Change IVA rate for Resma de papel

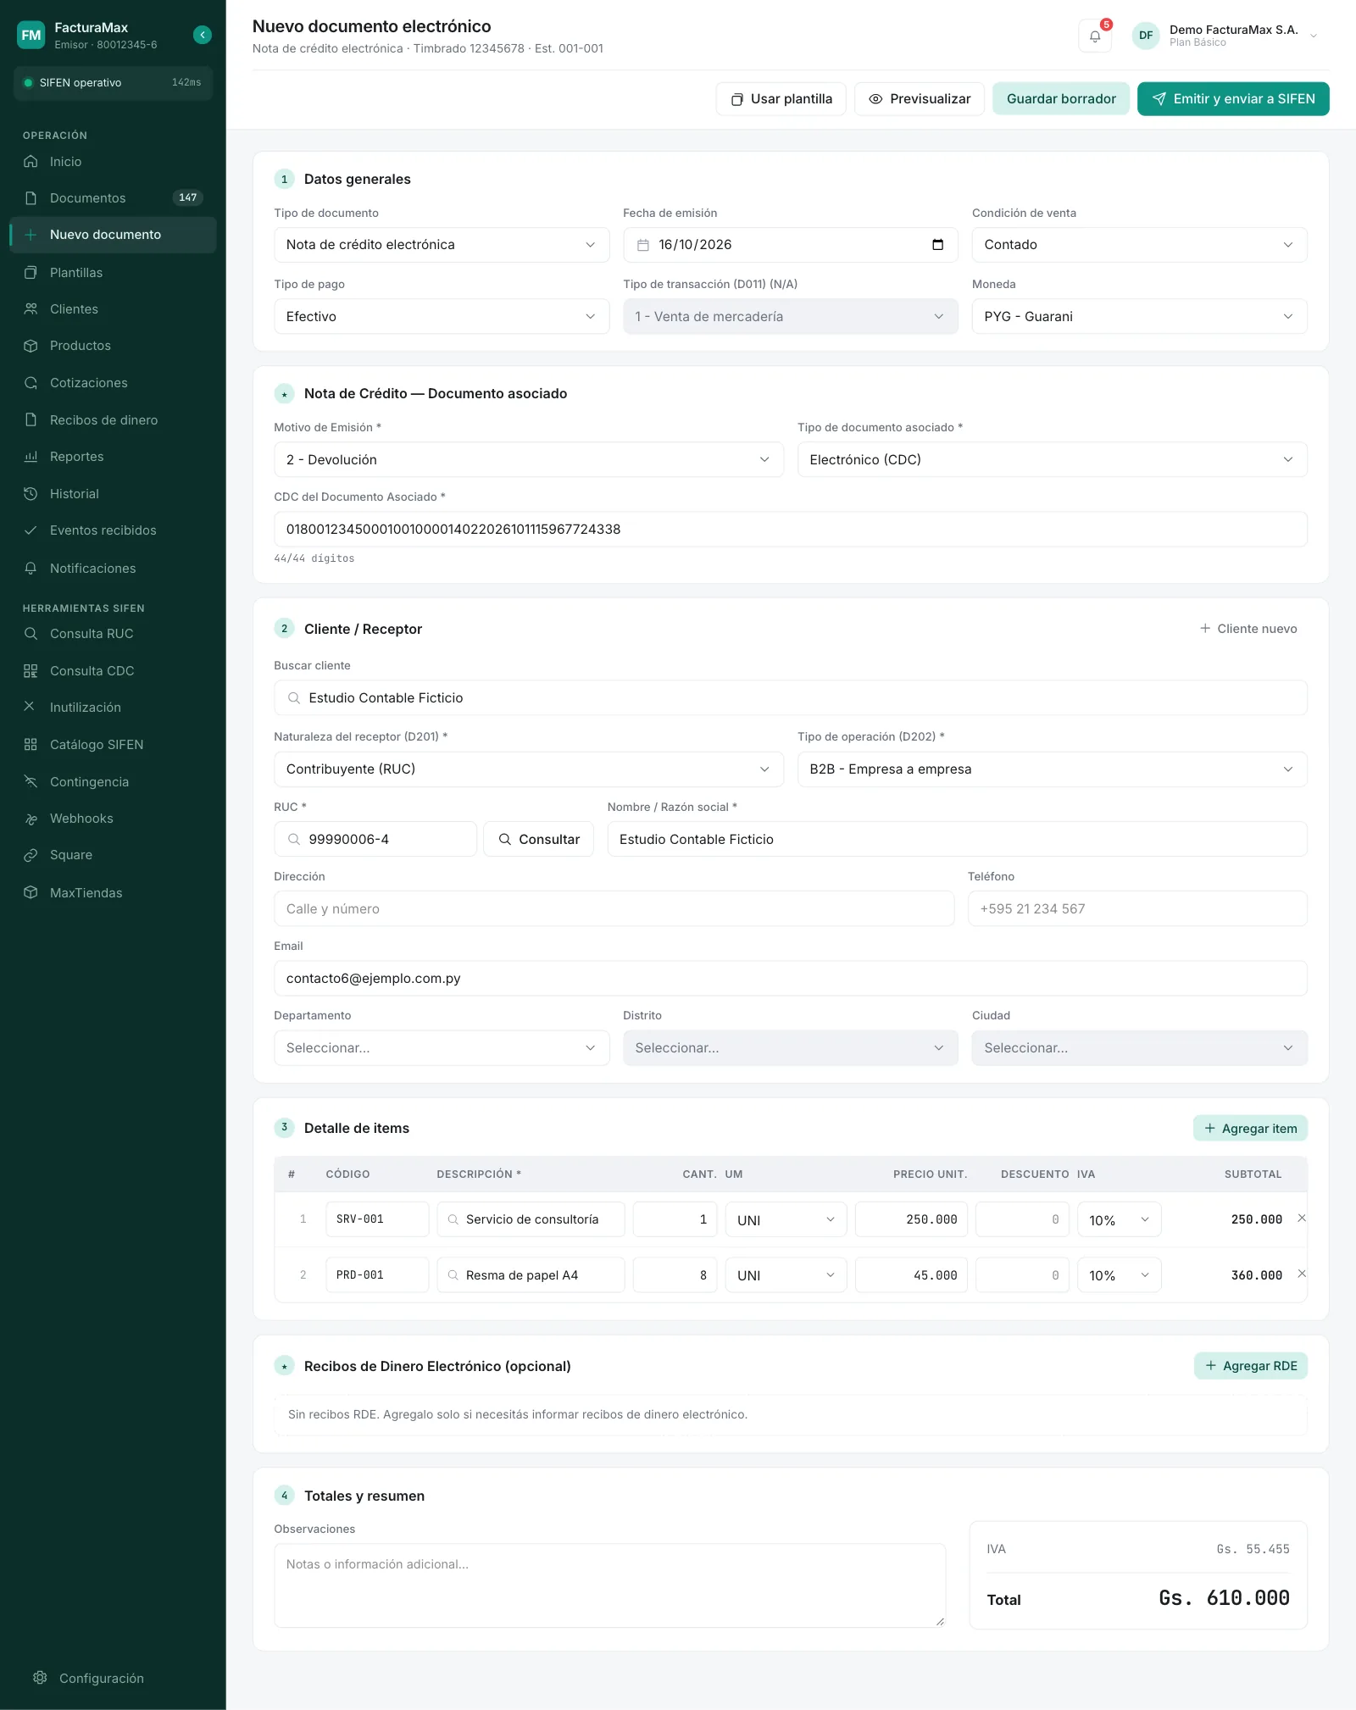point(1119,1275)
